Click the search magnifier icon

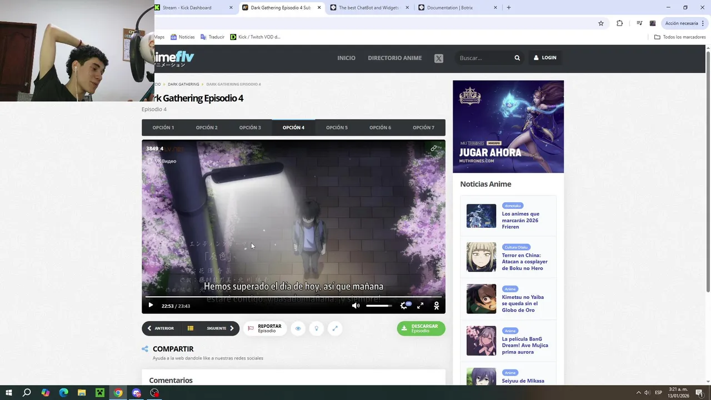(x=517, y=58)
